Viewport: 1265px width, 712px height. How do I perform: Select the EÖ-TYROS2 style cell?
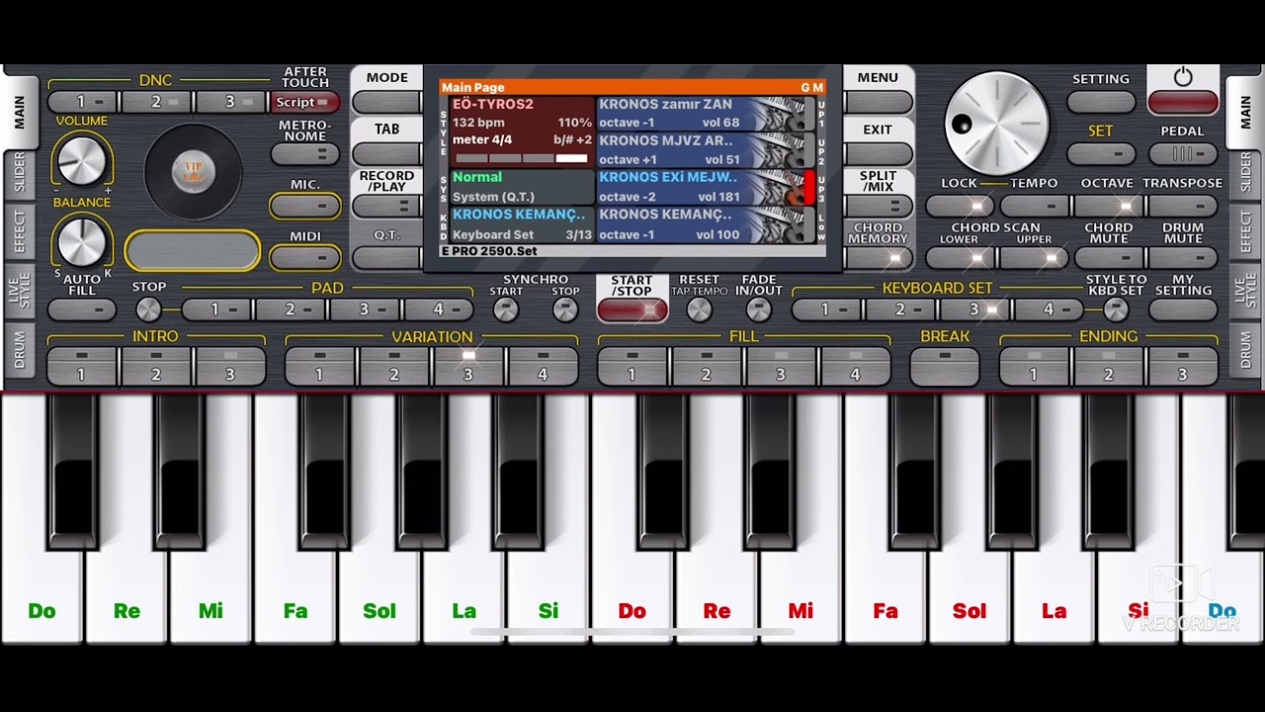click(x=522, y=132)
